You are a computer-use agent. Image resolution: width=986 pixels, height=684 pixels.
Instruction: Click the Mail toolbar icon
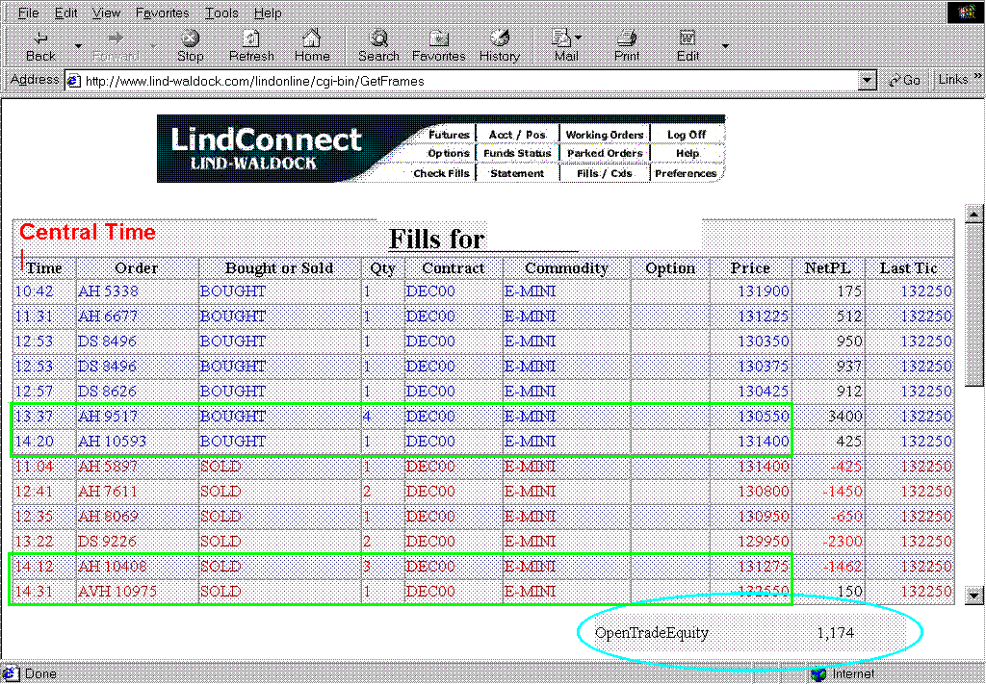564,46
